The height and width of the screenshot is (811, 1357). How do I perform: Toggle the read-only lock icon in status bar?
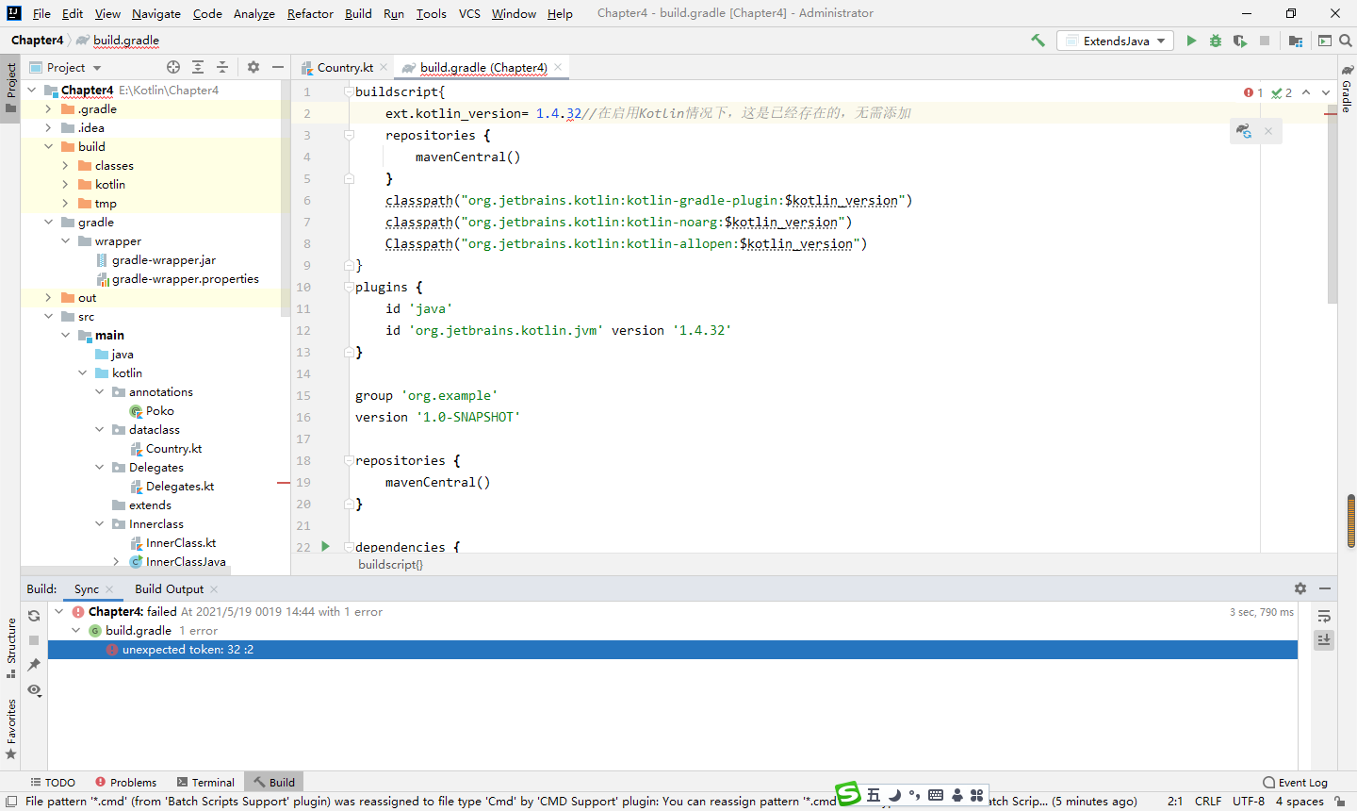pyautogui.click(x=1340, y=801)
